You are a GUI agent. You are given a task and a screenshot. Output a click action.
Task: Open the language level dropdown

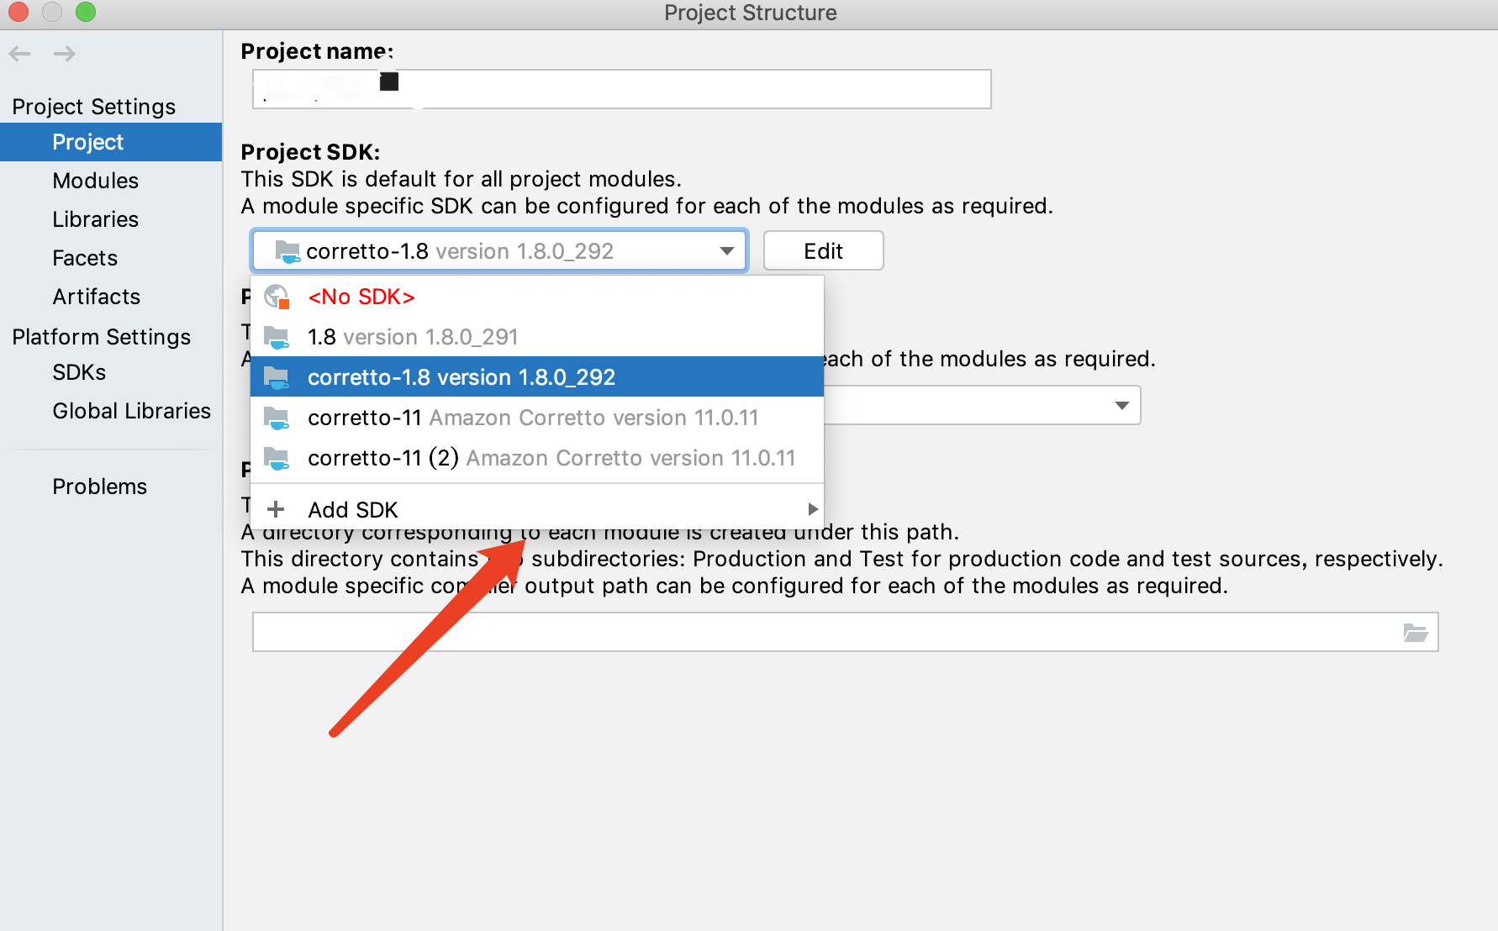coord(1122,405)
